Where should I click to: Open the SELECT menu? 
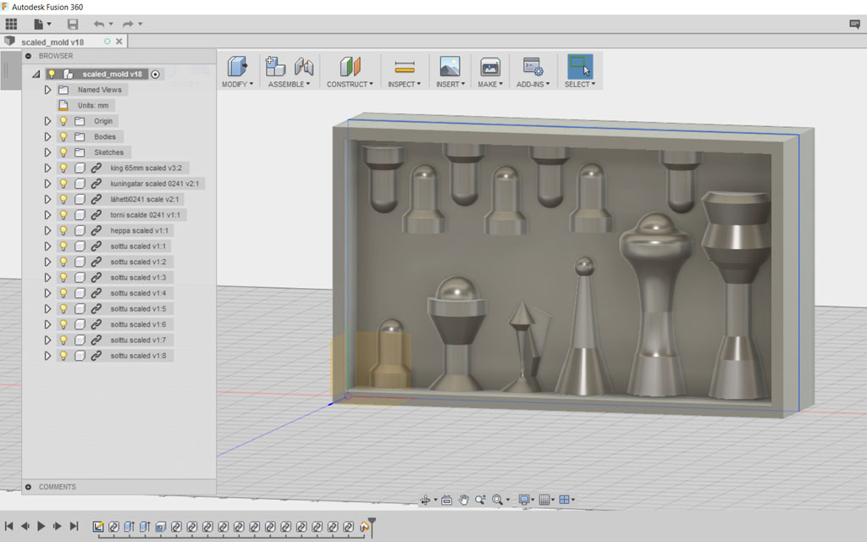tap(579, 85)
